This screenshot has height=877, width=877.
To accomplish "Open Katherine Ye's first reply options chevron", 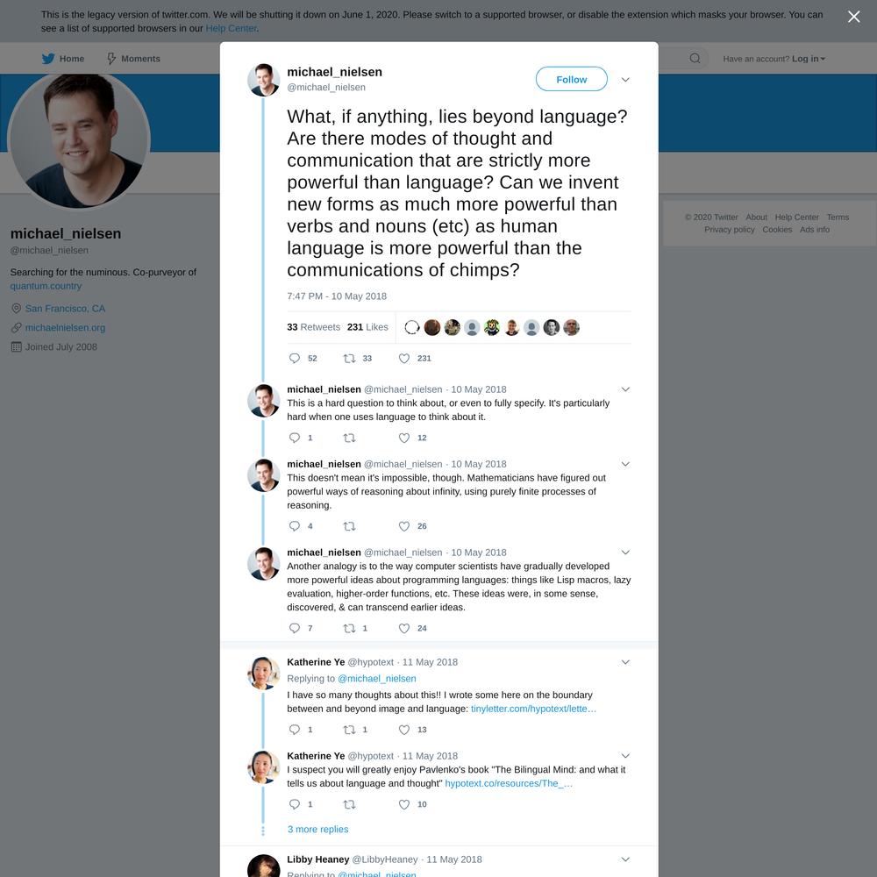I will (625, 661).
